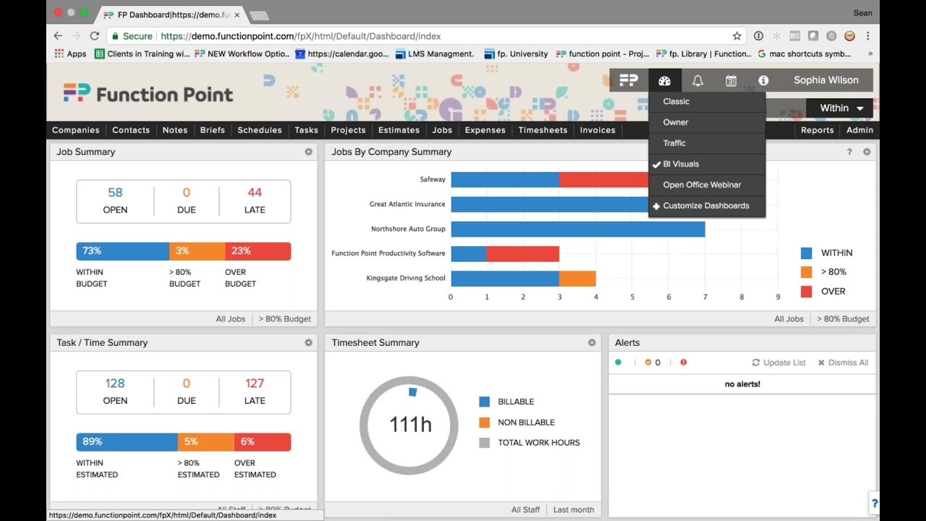Click All Jobs under Job Summary
This screenshot has width=926, height=521.
pyautogui.click(x=231, y=319)
